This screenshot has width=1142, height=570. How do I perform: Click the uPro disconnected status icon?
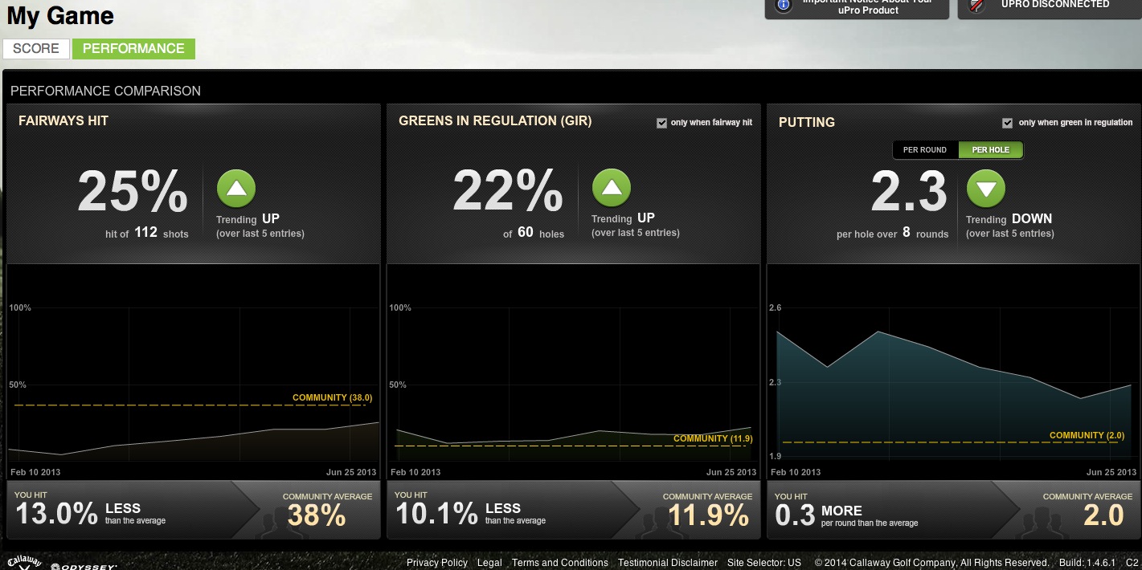click(x=976, y=5)
